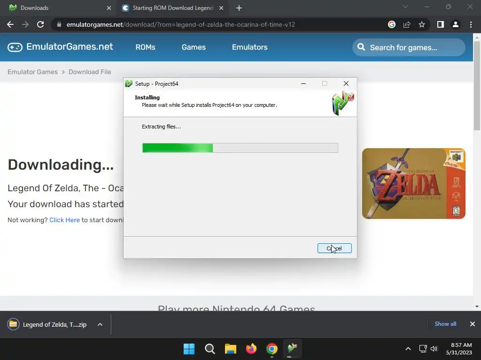Open Chrome three-dot menu
The height and width of the screenshot is (360, 481).
point(471,24)
